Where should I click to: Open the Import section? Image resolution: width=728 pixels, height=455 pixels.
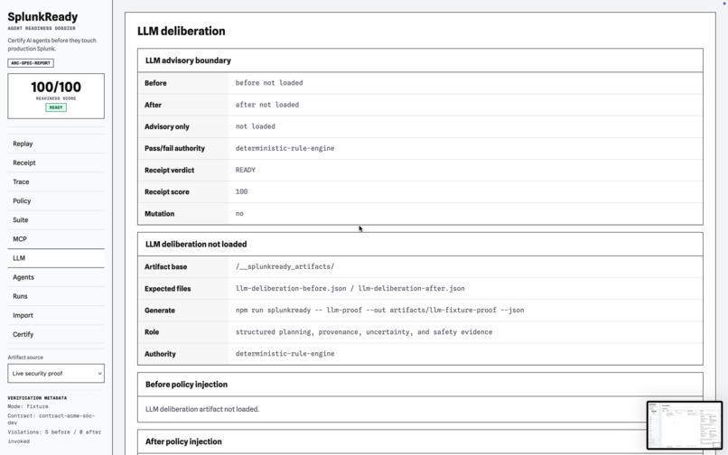point(56,315)
